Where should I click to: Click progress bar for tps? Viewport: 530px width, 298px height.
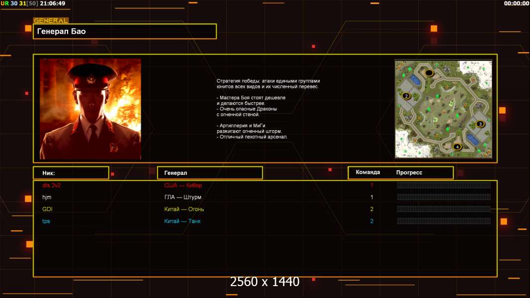(443, 221)
